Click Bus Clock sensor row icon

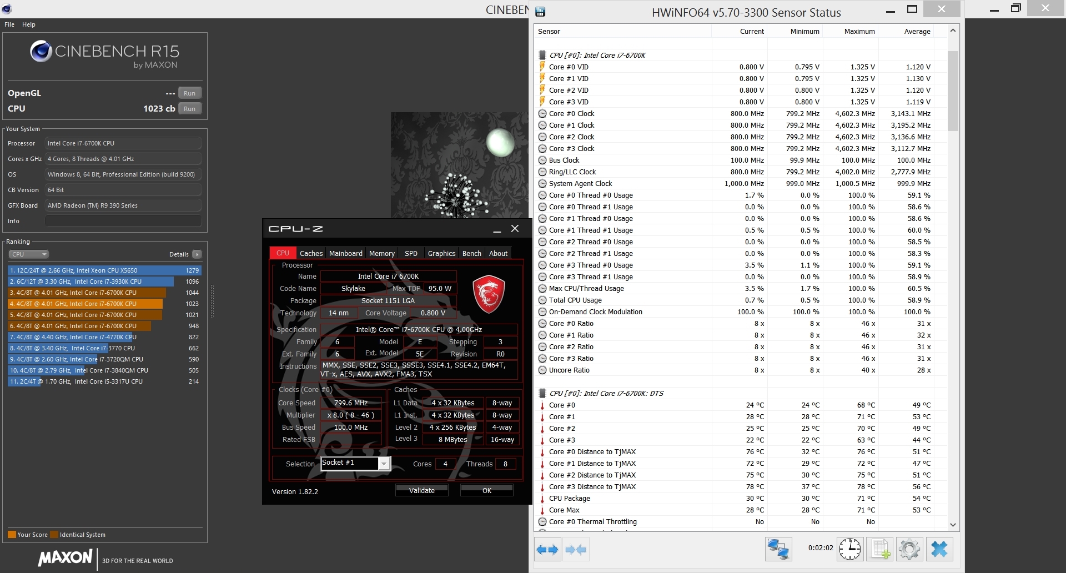542,160
